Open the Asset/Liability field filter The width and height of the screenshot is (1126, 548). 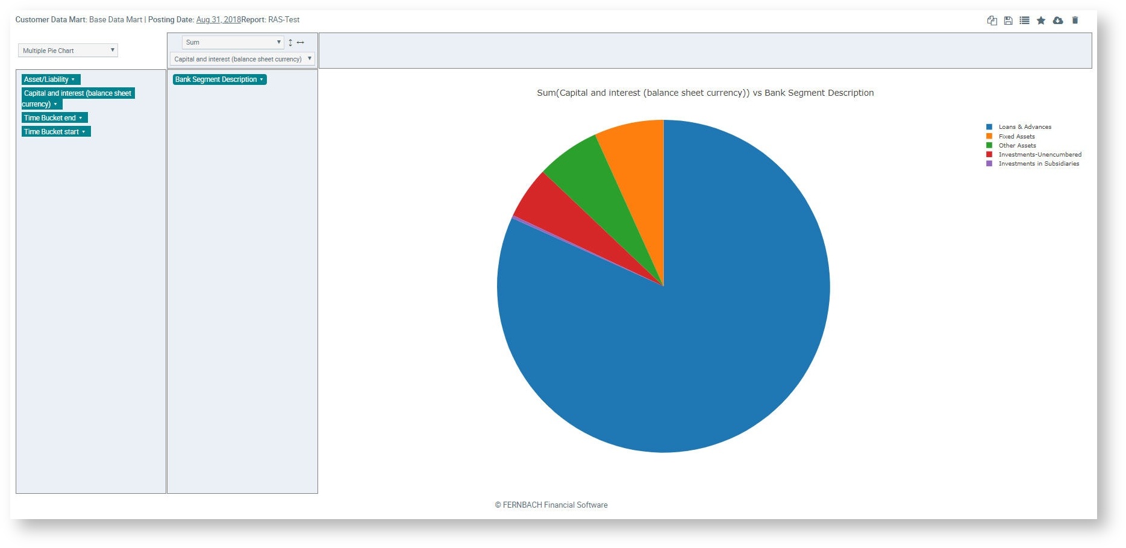coord(73,79)
